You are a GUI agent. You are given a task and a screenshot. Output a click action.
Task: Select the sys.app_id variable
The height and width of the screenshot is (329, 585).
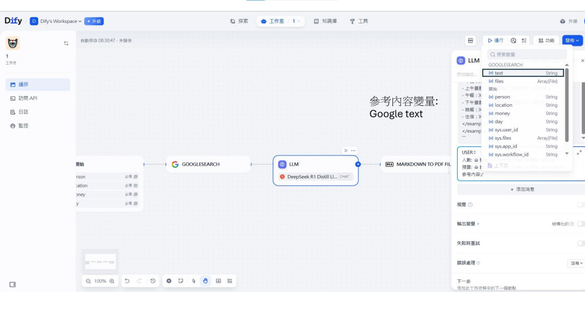523,146
